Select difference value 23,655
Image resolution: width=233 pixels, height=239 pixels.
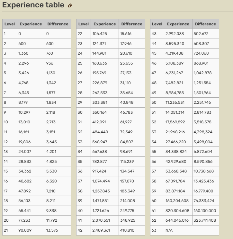click(126, 63)
